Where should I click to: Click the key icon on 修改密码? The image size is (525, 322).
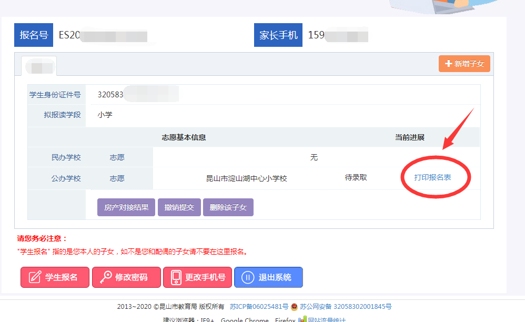tap(106, 277)
